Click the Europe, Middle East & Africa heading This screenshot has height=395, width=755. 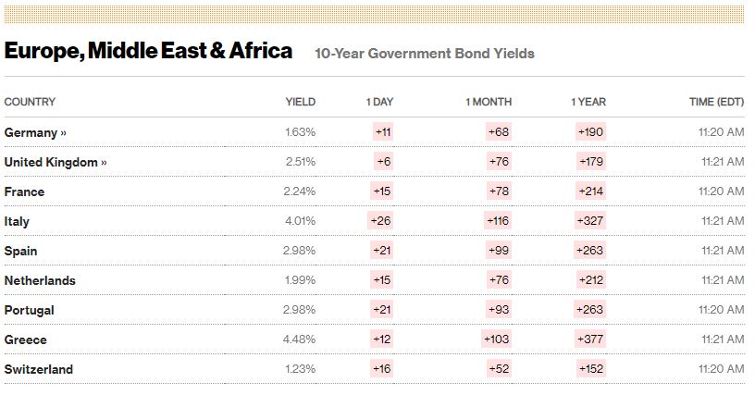coord(148,51)
